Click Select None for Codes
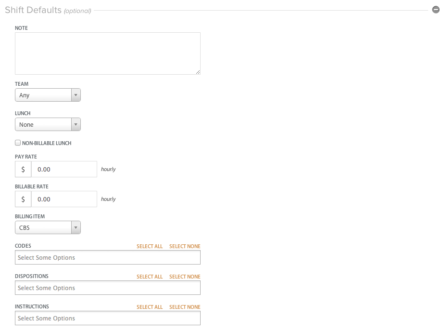 pos(185,246)
